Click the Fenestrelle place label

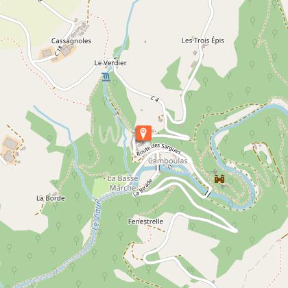(x=145, y=221)
